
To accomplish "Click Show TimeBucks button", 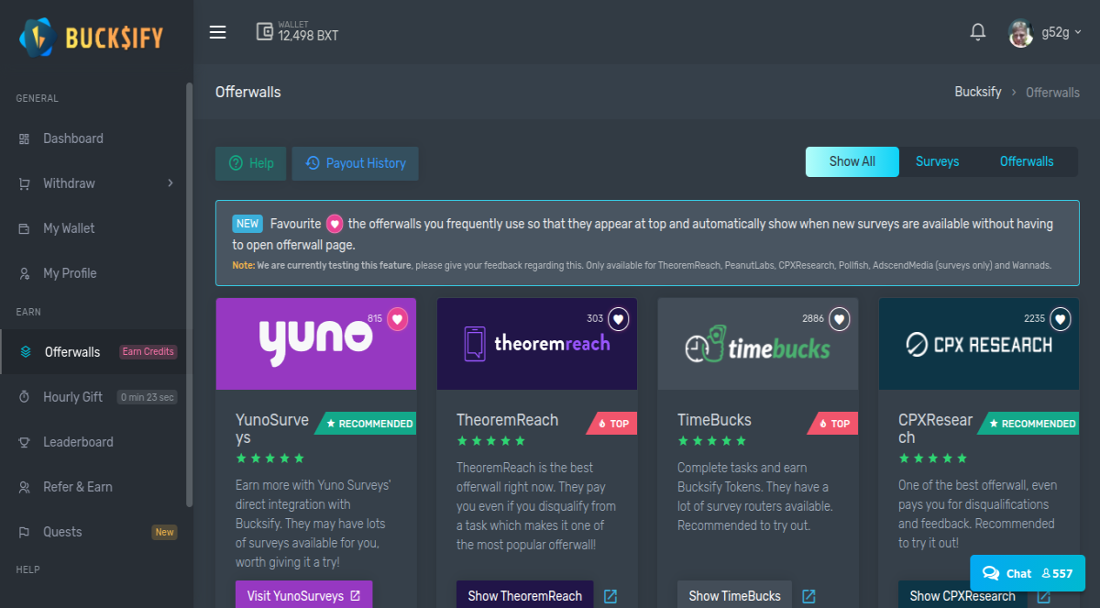I will (x=735, y=594).
